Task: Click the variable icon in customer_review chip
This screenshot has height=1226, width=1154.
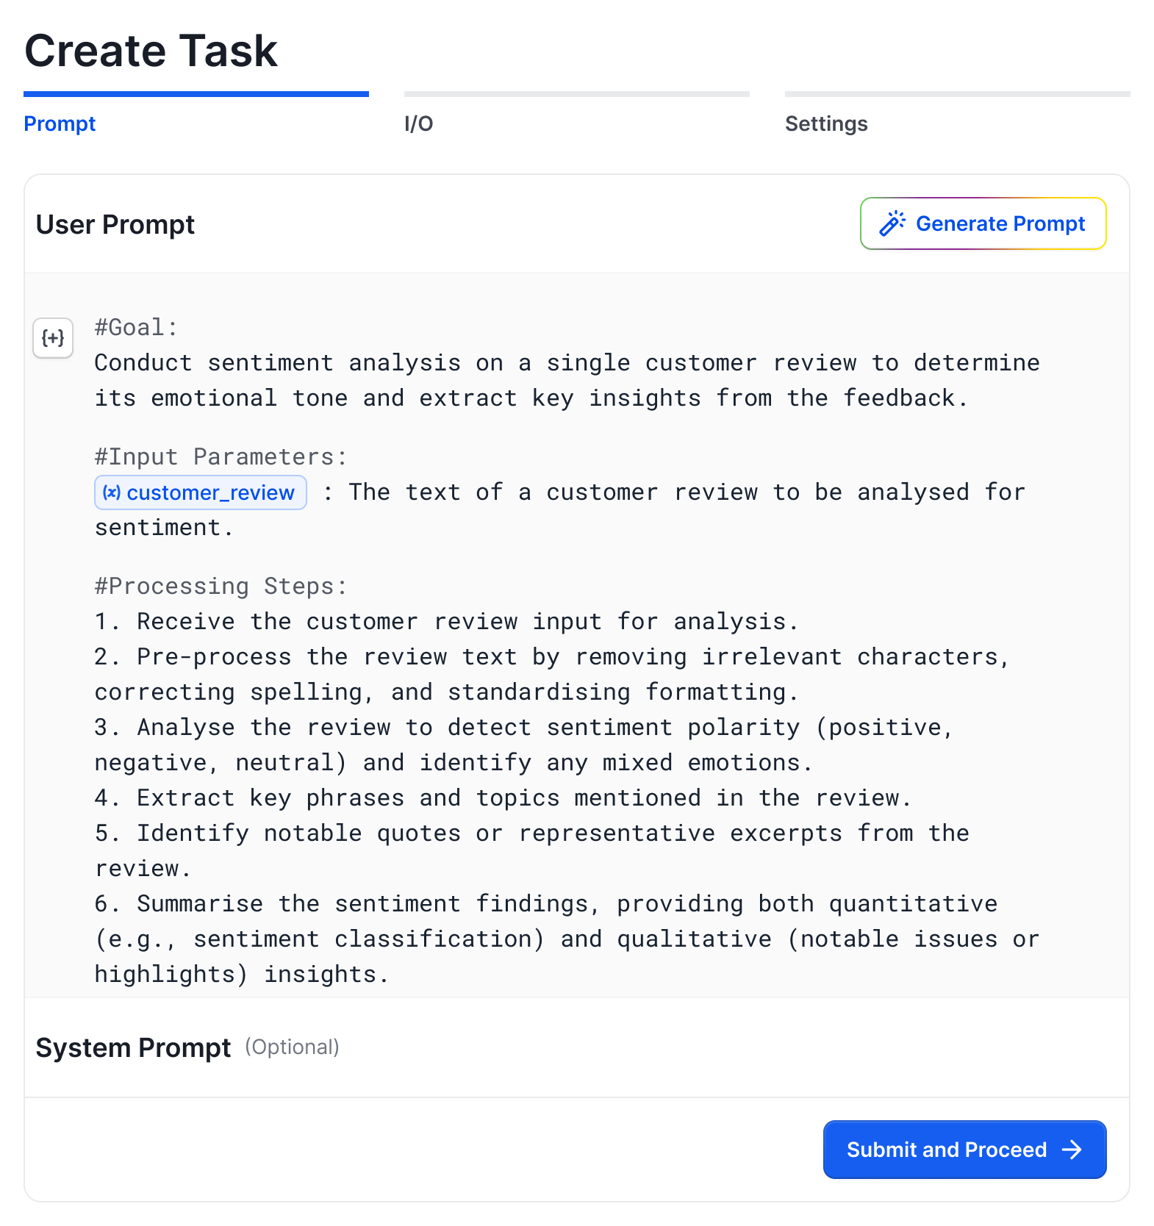Action: tap(112, 492)
